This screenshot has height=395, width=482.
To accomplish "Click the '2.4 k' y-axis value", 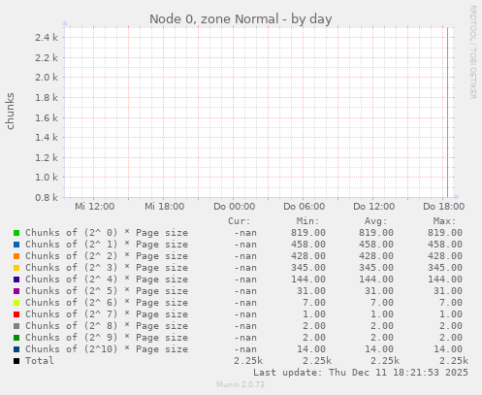I will coord(47,38).
